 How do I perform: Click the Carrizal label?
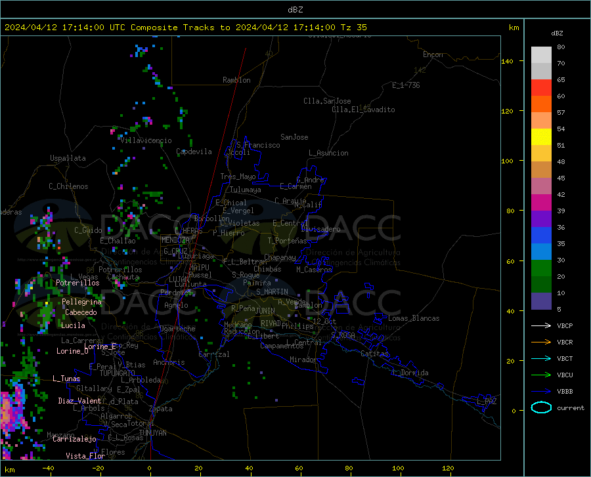pyautogui.click(x=214, y=354)
